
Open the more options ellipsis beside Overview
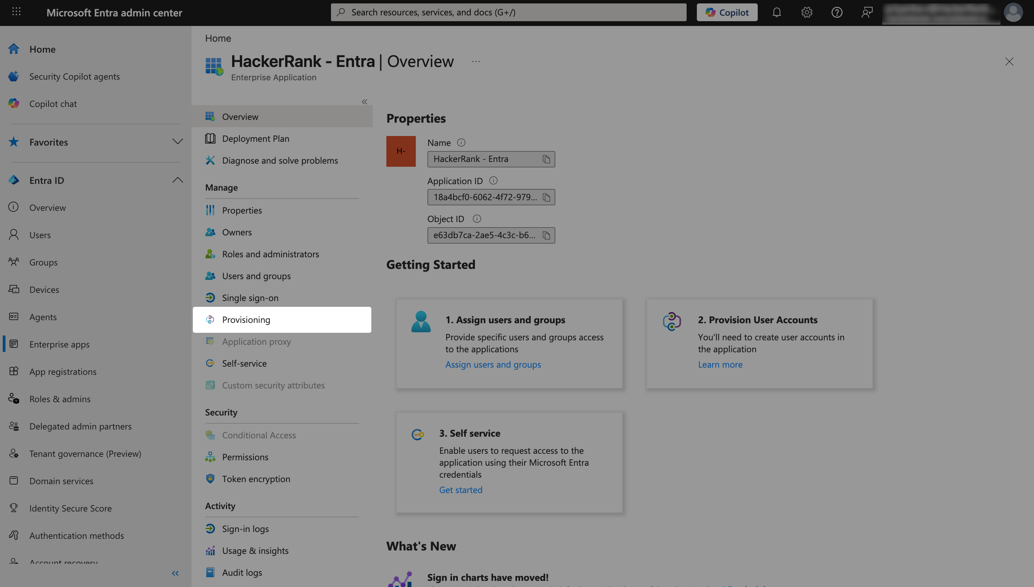[x=476, y=62]
